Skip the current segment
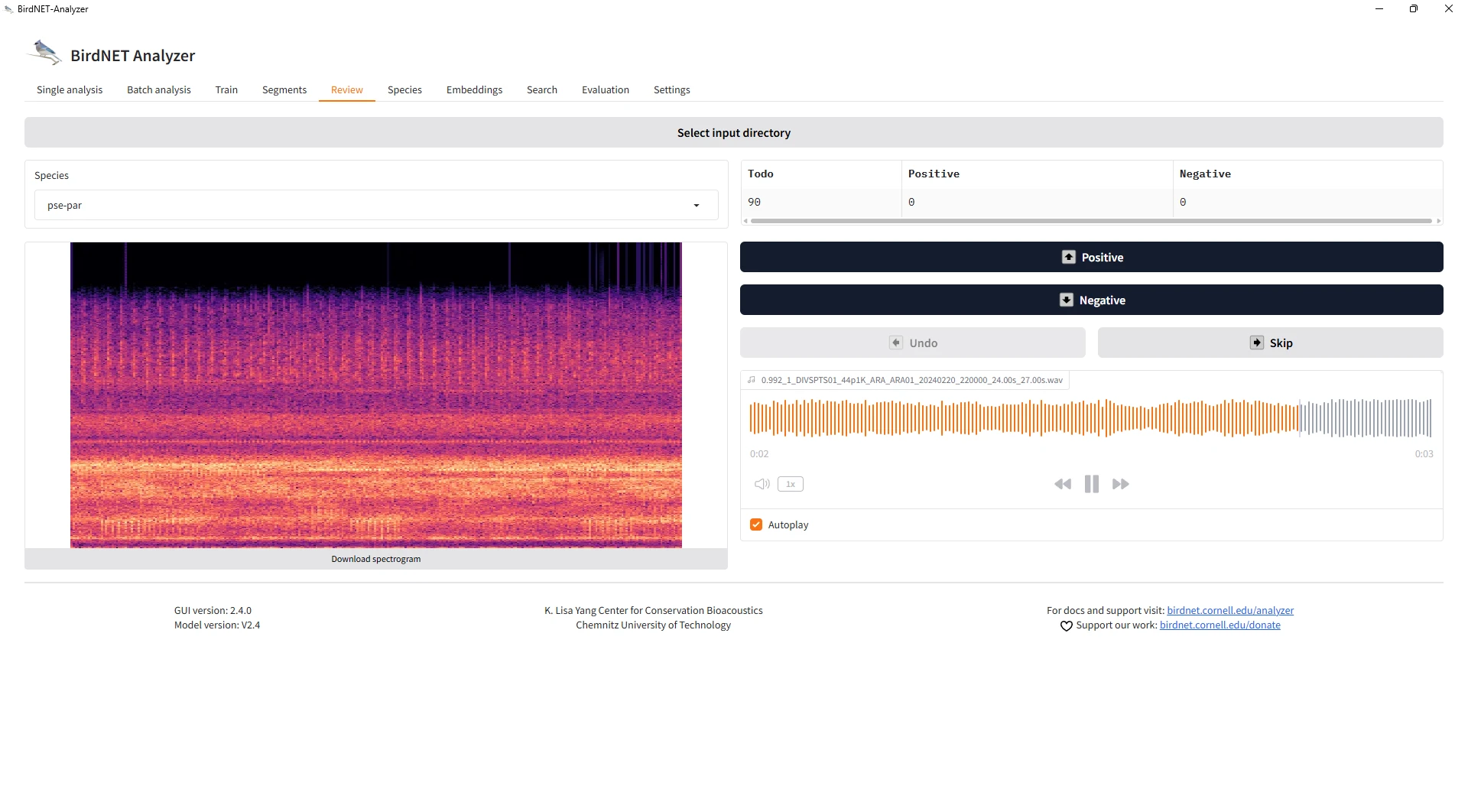The width and height of the screenshot is (1468, 789). (x=1271, y=343)
